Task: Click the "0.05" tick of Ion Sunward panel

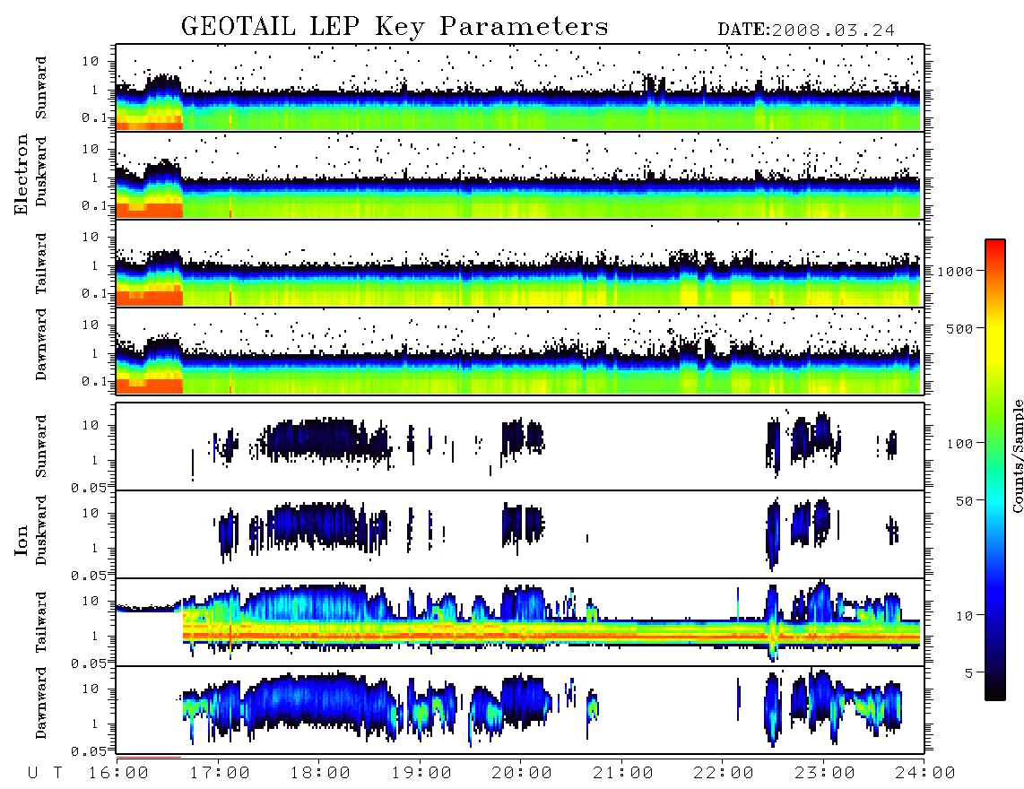Action: tap(89, 488)
